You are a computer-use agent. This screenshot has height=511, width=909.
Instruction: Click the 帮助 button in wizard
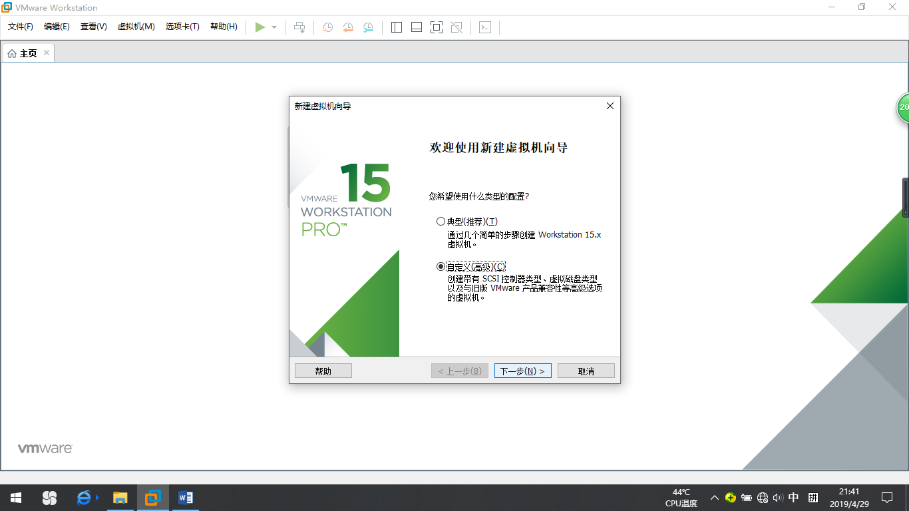[323, 371]
